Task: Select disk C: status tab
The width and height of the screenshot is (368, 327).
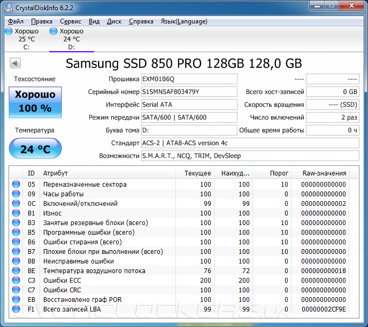Action: (x=26, y=39)
